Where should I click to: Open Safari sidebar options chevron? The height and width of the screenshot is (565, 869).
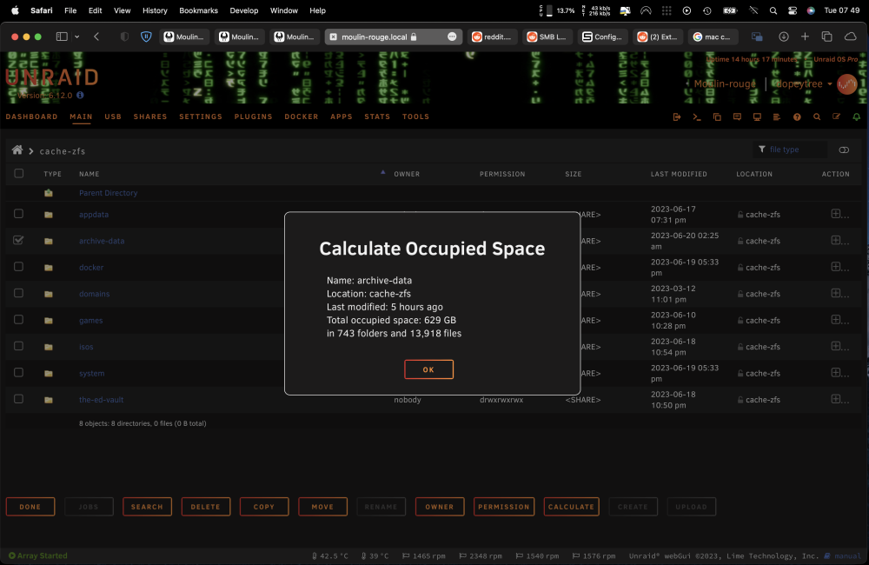click(x=77, y=37)
